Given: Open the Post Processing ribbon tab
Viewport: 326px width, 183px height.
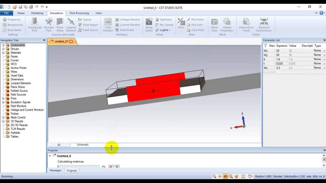Looking at the screenshot, I should (79, 13).
